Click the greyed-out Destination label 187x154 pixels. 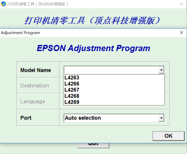point(35,86)
